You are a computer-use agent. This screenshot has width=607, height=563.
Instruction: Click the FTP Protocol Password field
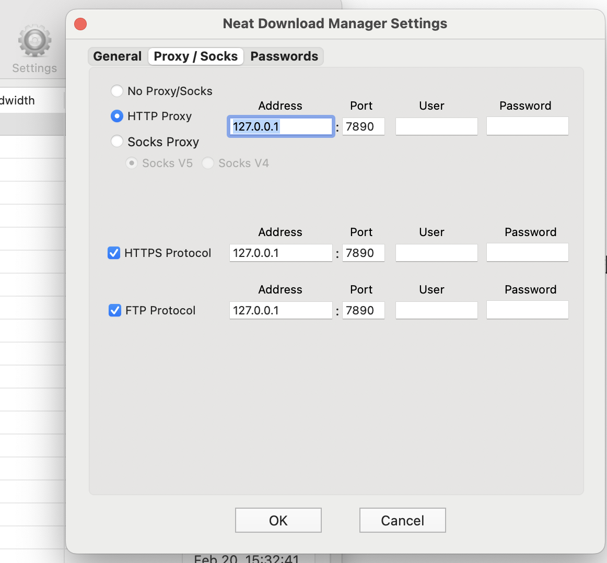point(527,311)
